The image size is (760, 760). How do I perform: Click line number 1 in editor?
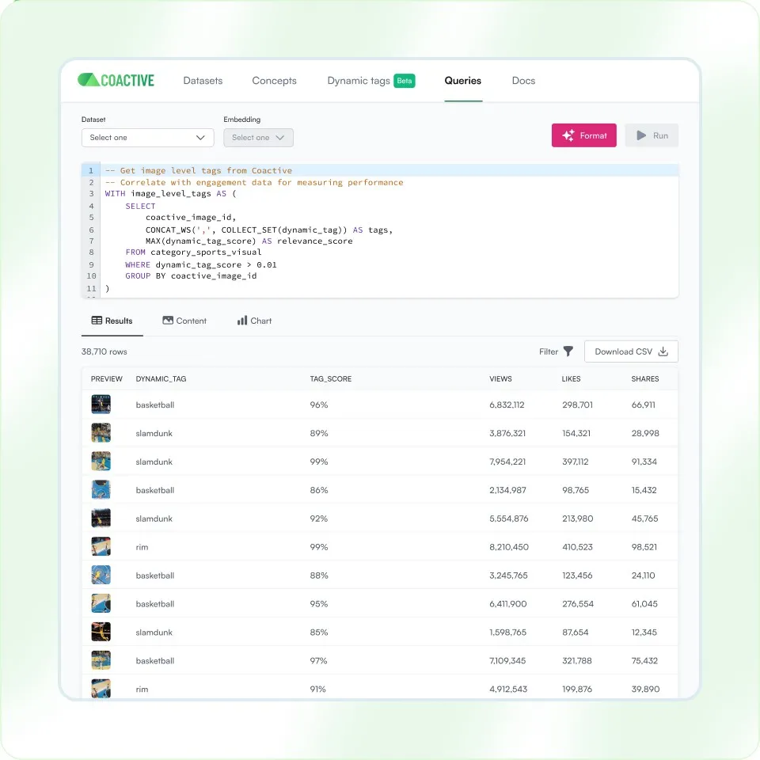[x=90, y=171]
